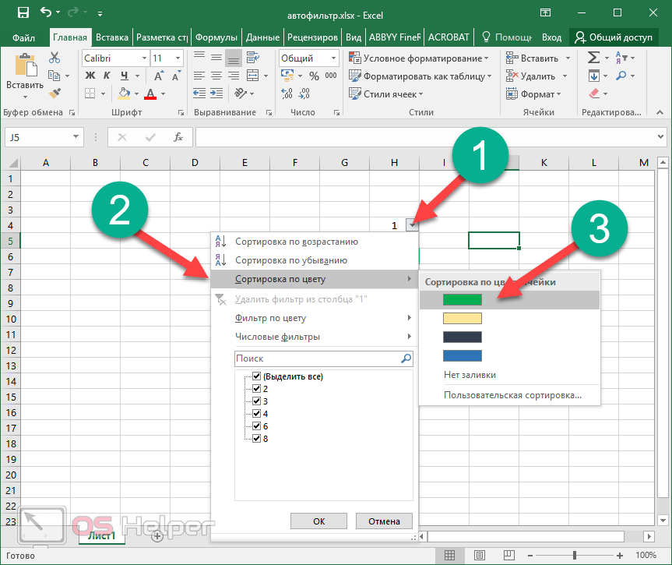Open the Формулы ribbon tab

pos(216,37)
